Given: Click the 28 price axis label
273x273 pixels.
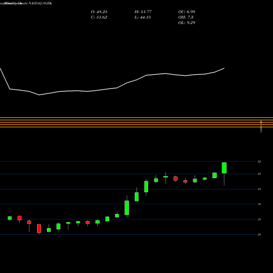Looking at the screenshot, I should (259, 235).
